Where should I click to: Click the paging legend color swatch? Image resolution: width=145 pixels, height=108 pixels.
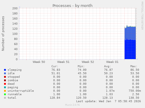pos(5,87)
